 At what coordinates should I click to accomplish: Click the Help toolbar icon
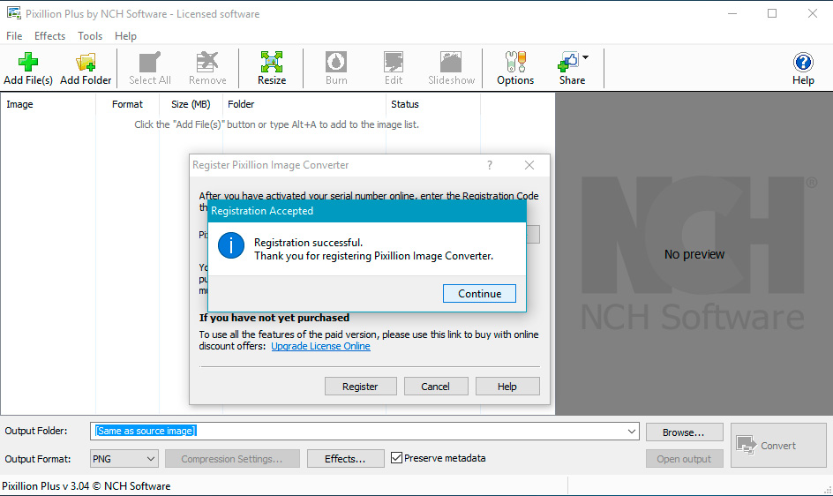(x=803, y=68)
